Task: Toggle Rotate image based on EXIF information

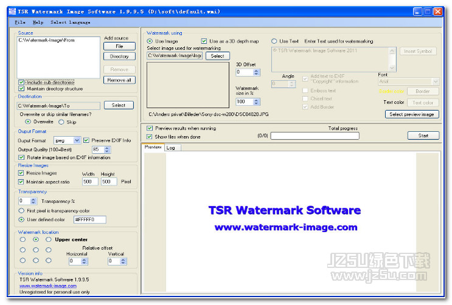Action: pos(21,157)
